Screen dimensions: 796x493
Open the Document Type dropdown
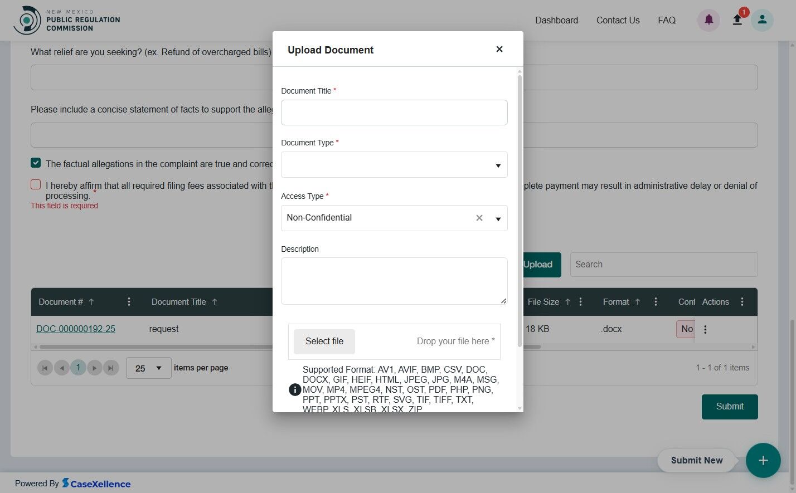[x=498, y=165]
